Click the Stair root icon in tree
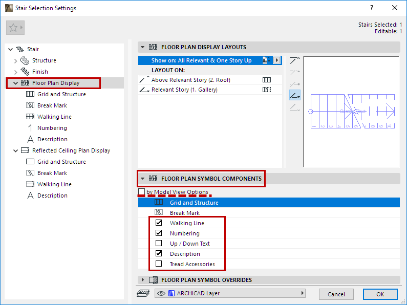 pos(20,49)
